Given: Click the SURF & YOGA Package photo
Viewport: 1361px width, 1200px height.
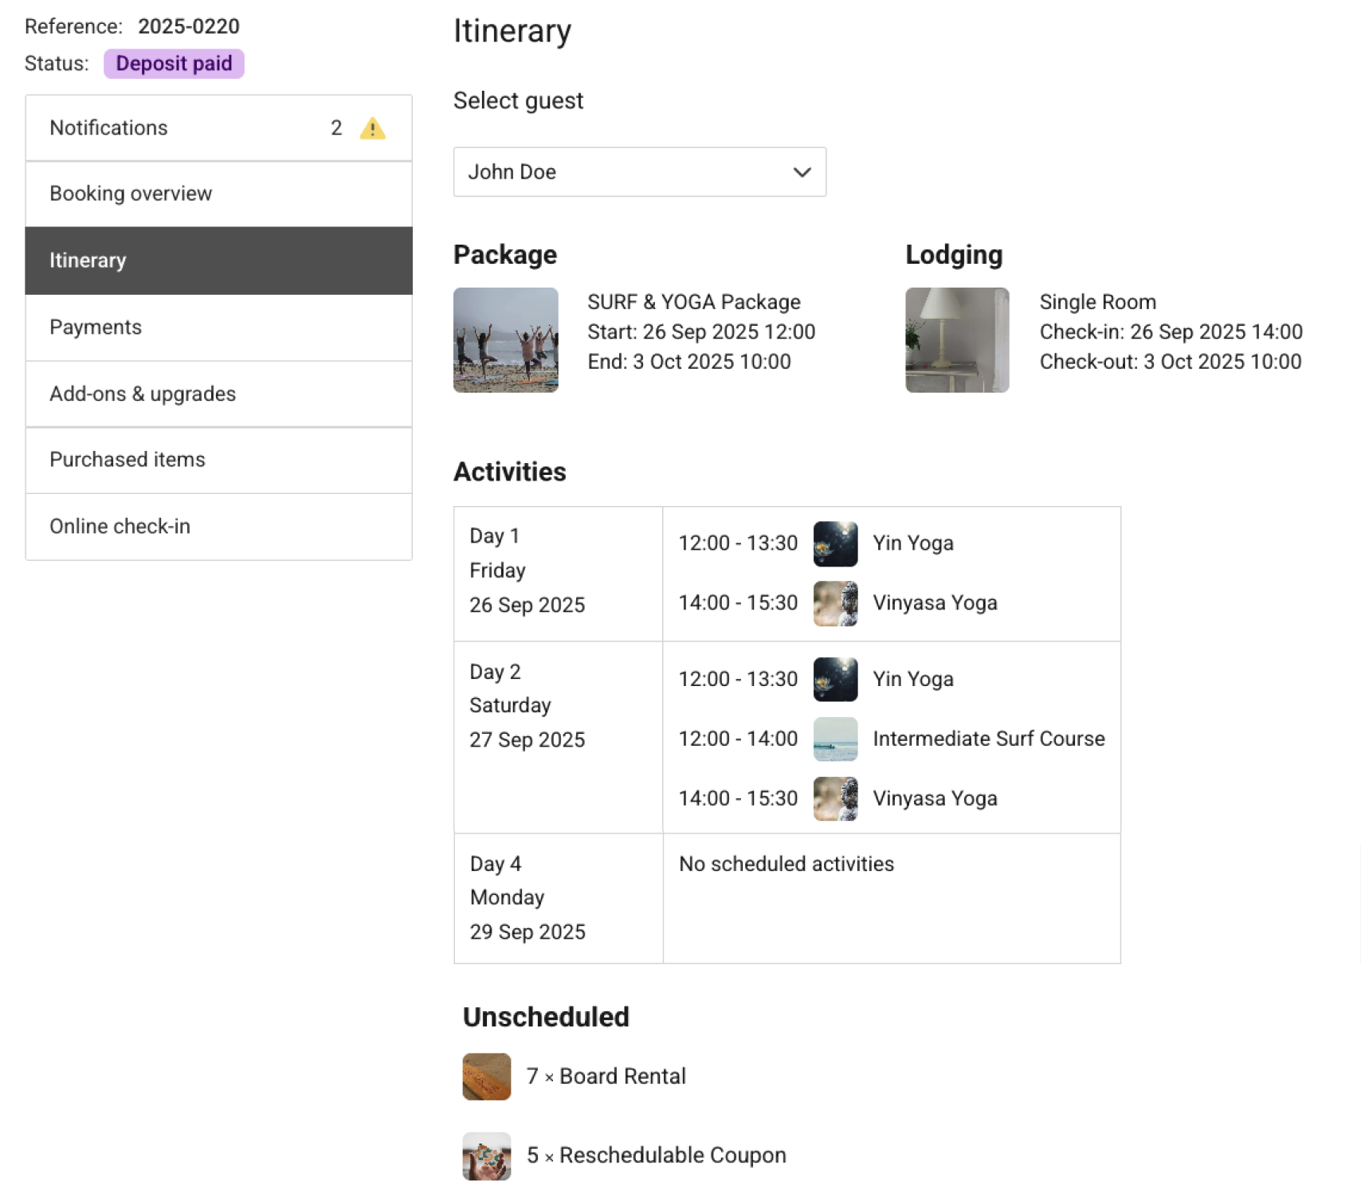Looking at the screenshot, I should (x=505, y=340).
